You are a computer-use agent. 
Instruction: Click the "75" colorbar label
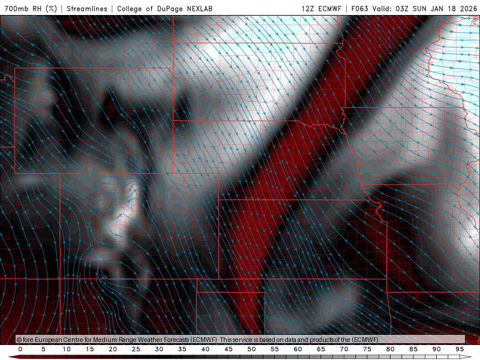(367, 349)
